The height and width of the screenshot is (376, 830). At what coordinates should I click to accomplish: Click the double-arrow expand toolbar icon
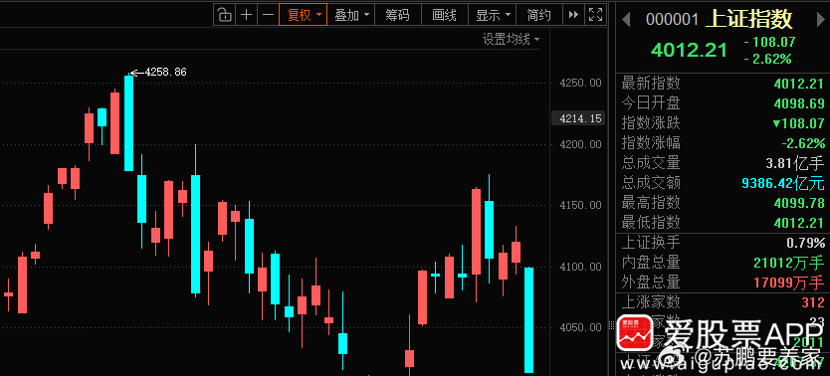point(573,15)
